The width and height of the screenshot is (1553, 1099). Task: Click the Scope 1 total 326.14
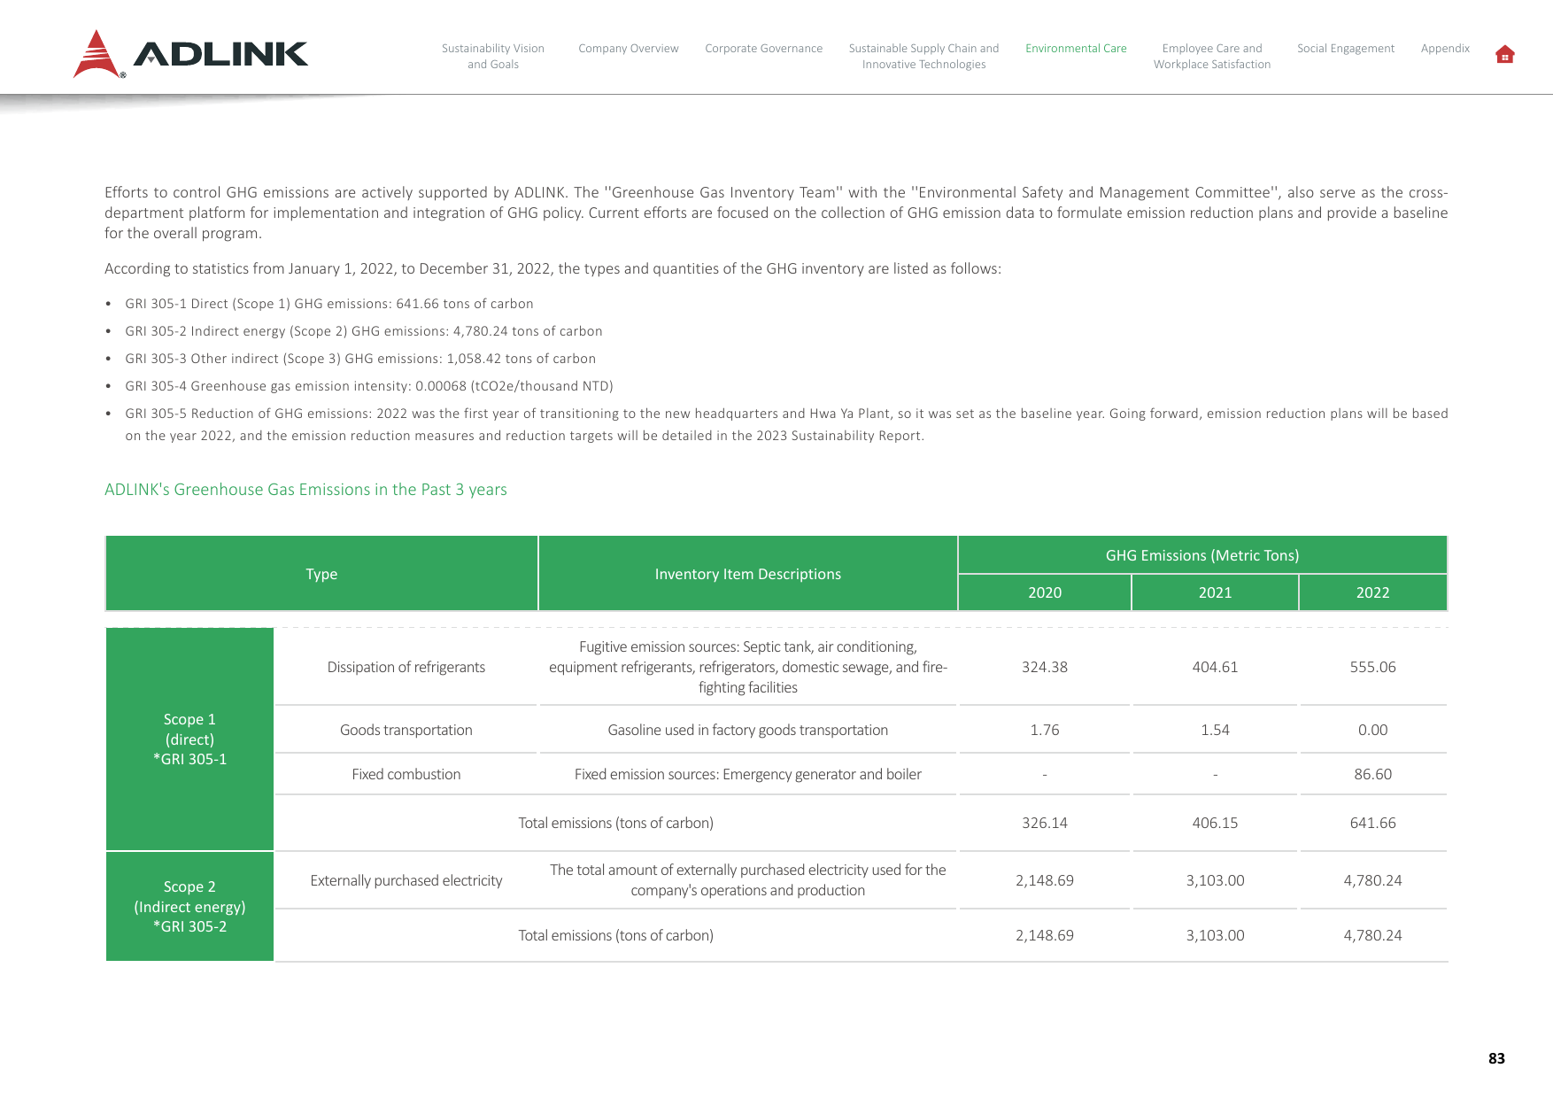(1045, 823)
